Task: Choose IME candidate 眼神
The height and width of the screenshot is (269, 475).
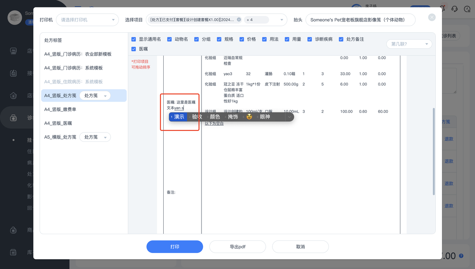Action: coord(265,117)
